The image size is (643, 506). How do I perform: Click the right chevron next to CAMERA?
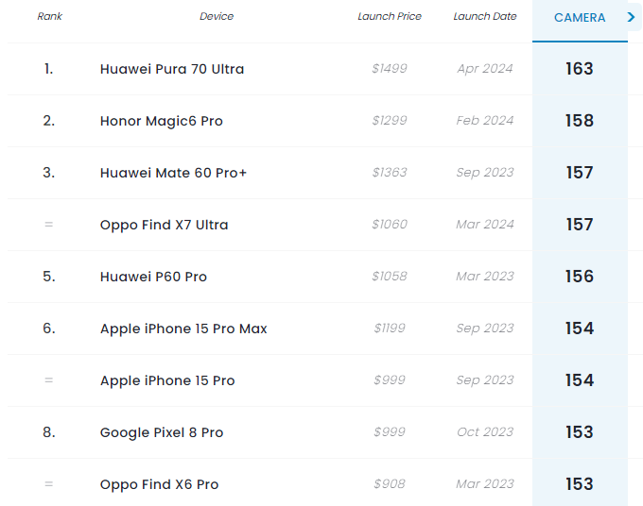pyautogui.click(x=631, y=17)
